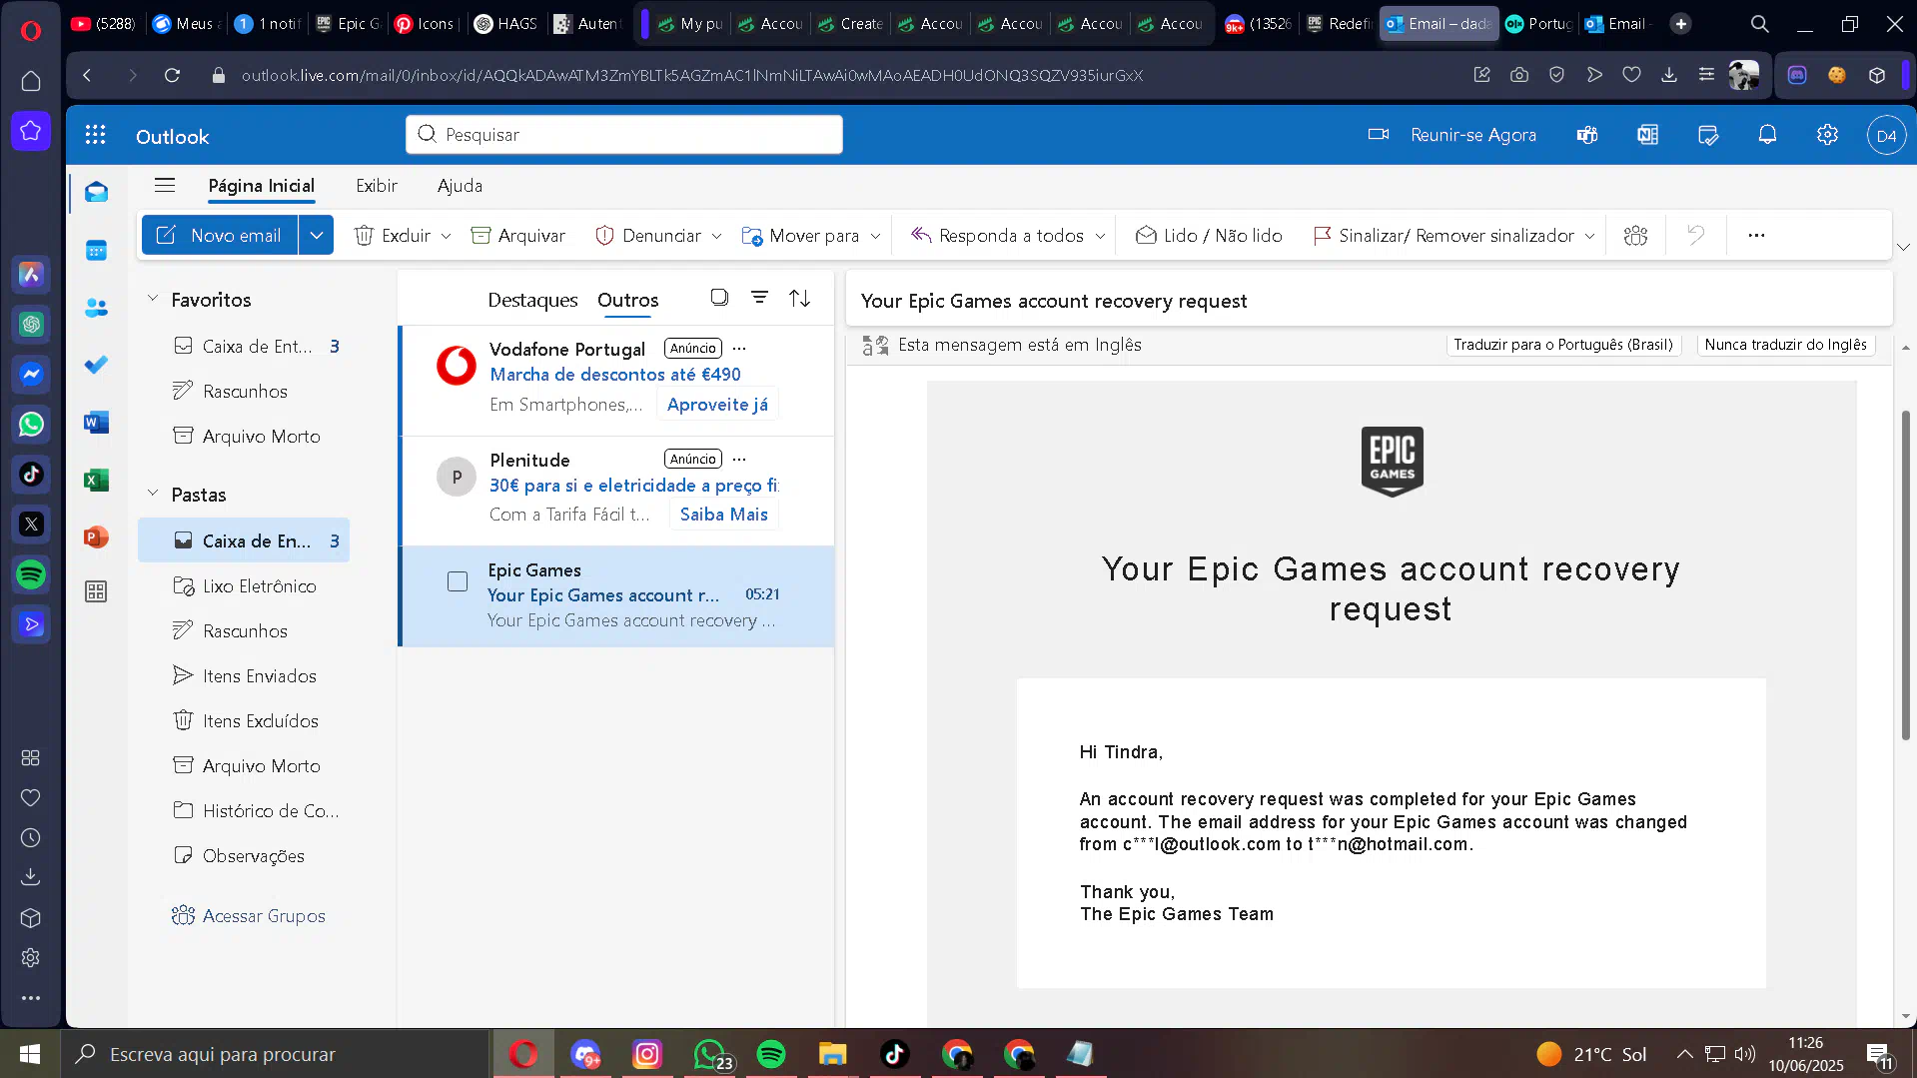Toggle navigation pane hamburger menu
The height and width of the screenshot is (1078, 1917).
point(165,185)
